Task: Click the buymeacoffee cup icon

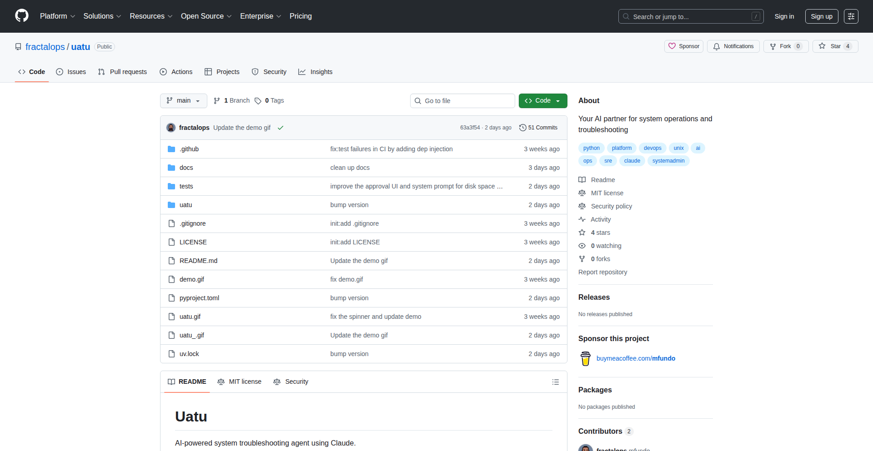Action: point(586,358)
